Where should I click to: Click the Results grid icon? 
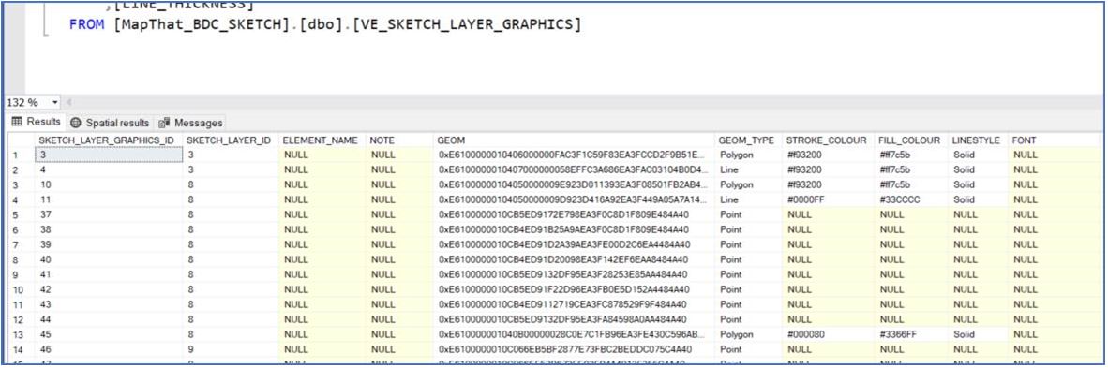pyautogui.click(x=18, y=122)
